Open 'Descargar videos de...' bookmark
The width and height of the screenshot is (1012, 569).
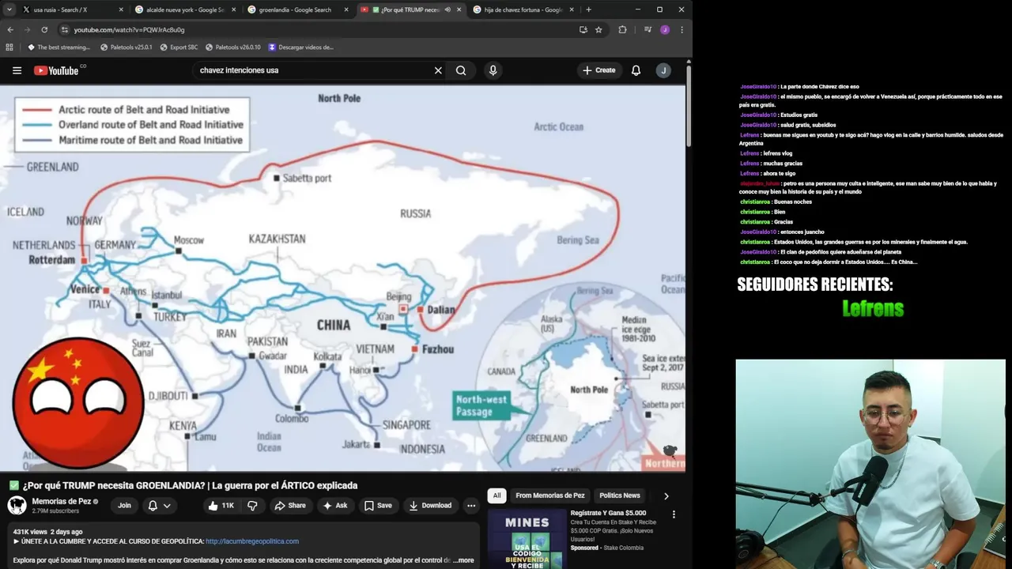click(300, 47)
